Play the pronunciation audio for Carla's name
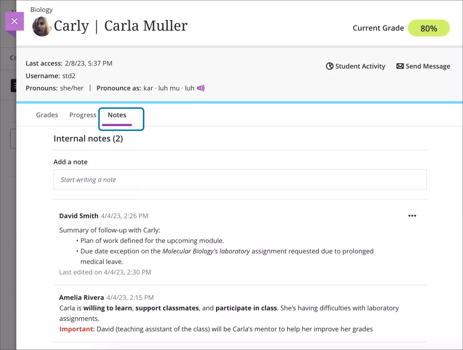463x350 pixels. [x=201, y=88]
